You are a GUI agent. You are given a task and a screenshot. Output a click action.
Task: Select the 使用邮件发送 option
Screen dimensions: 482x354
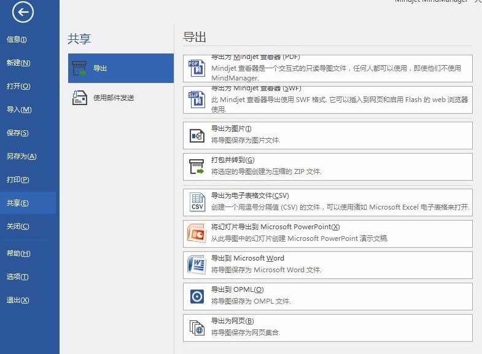(x=121, y=98)
